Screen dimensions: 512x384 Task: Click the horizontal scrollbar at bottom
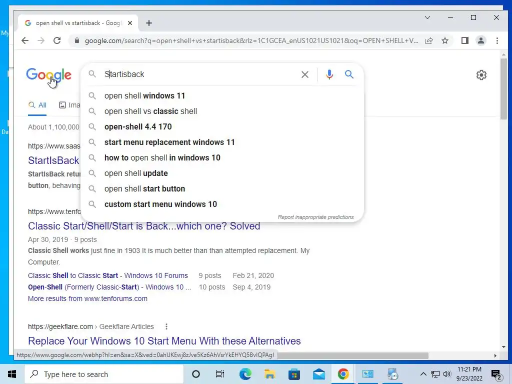click(352, 355)
